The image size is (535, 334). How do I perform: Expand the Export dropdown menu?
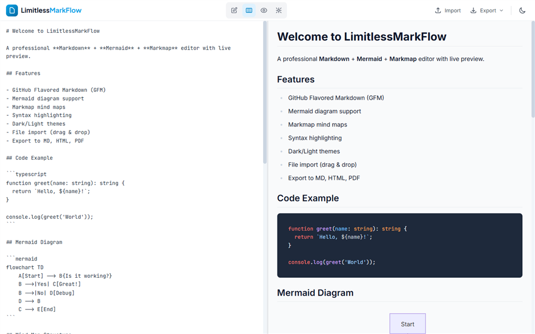pyautogui.click(x=487, y=11)
